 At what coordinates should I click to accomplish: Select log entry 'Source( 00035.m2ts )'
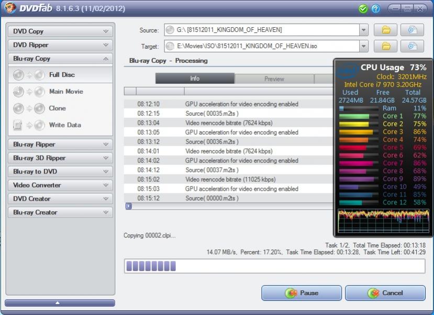229,113
